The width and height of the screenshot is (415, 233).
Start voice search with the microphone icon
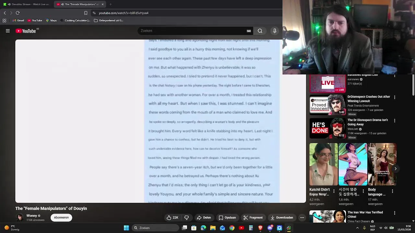pyautogui.click(x=275, y=31)
